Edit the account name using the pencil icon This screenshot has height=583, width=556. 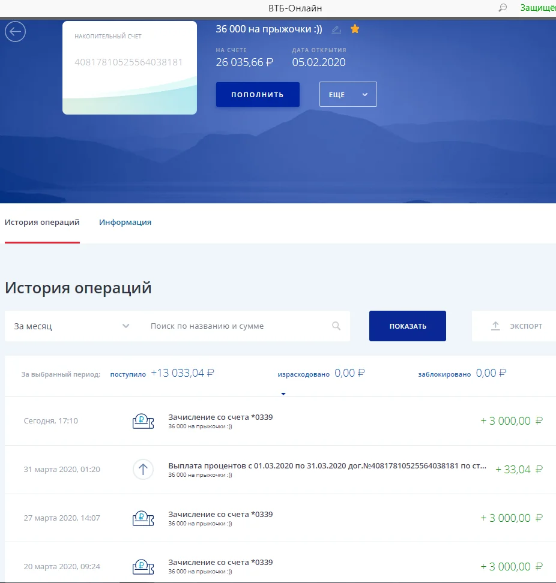(x=336, y=28)
